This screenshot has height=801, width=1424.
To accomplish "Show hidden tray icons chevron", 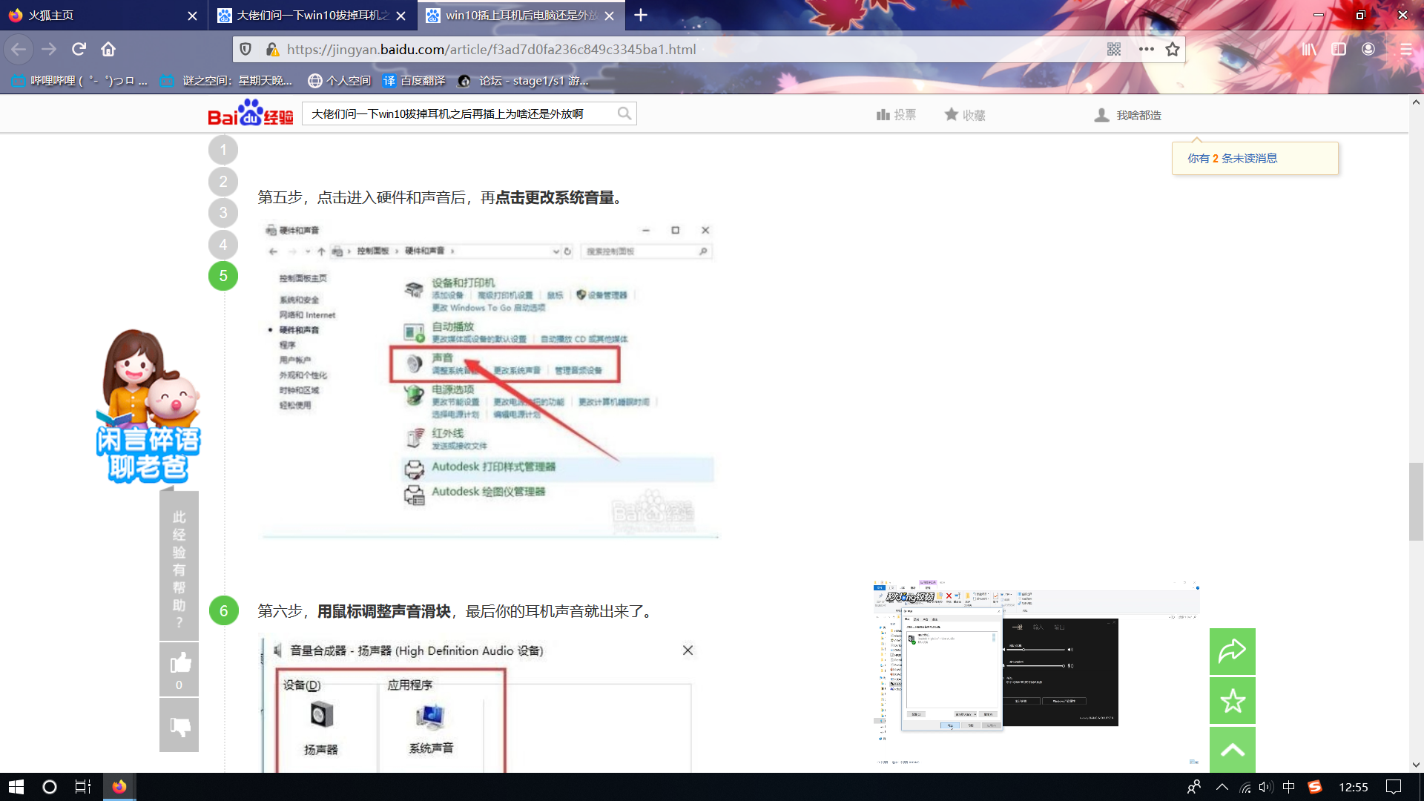I will click(x=1222, y=787).
